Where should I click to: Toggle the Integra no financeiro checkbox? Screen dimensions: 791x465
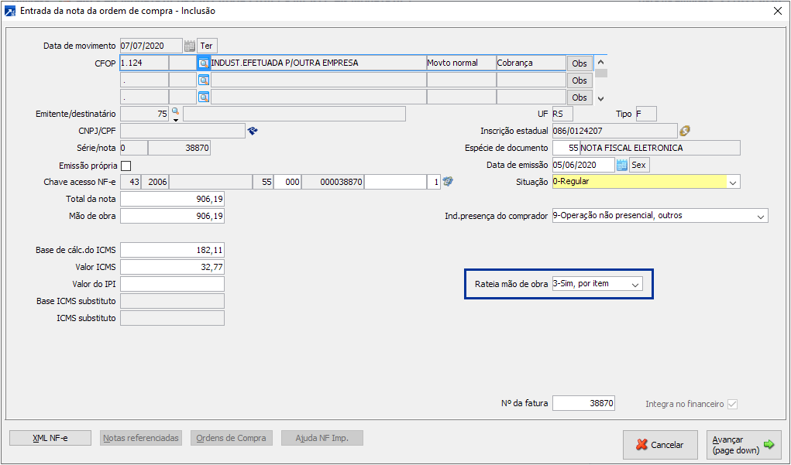[732, 404]
